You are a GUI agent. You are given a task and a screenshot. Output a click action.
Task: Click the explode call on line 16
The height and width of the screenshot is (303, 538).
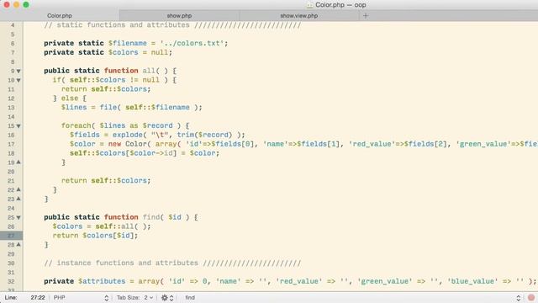pos(127,135)
